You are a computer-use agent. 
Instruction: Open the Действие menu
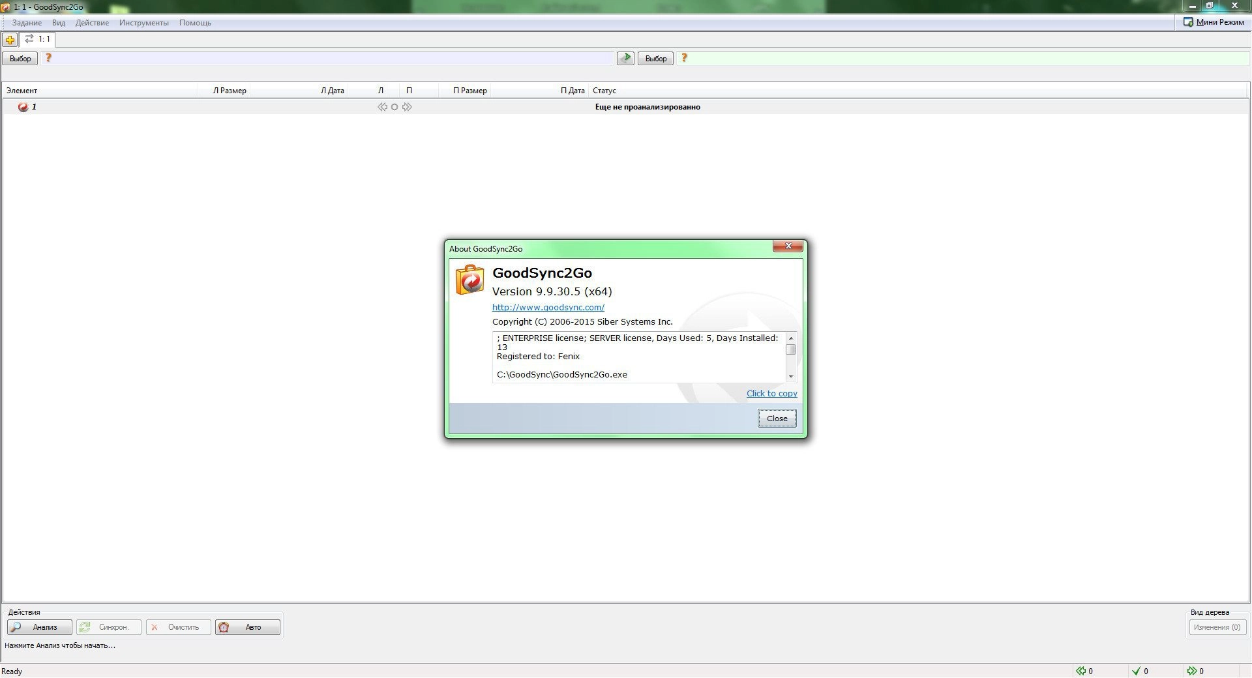(x=92, y=23)
